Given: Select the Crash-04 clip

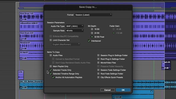Looking at the screenshot, I should tap(166, 65).
